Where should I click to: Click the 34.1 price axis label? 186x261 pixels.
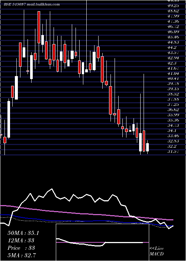(x=172, y=131)
